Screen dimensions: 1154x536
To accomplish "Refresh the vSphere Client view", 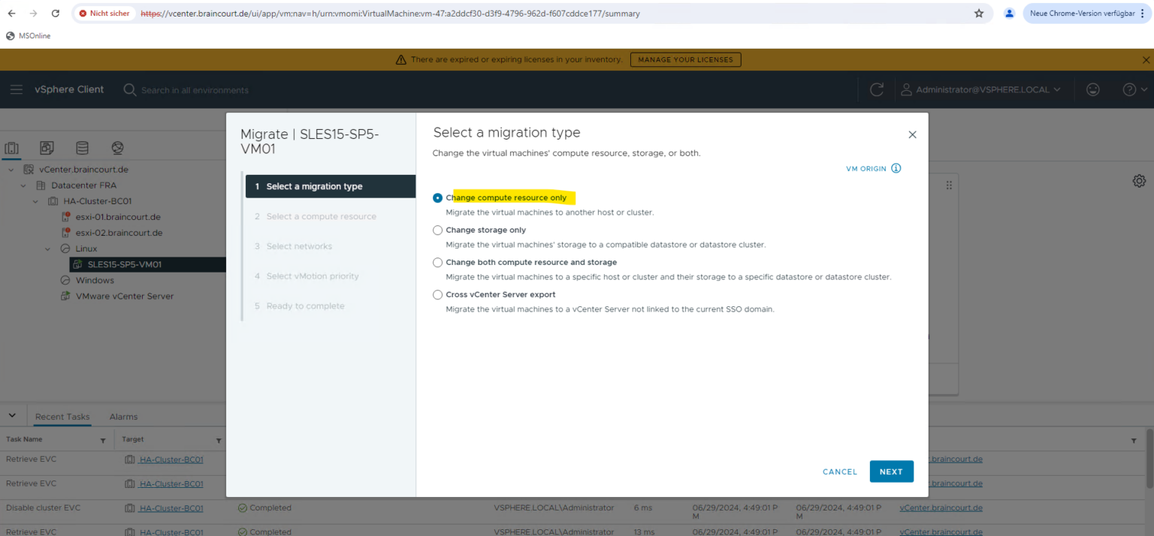I will [x=876, y=89].
